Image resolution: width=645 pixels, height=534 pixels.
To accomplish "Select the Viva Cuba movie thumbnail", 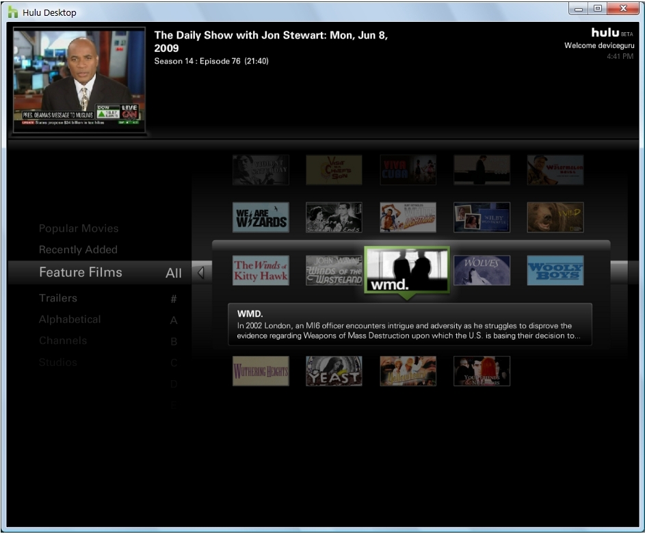I will (408, 170).
